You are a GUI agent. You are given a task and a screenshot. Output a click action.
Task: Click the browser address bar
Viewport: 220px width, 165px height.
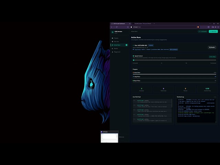tap(163, 27)
